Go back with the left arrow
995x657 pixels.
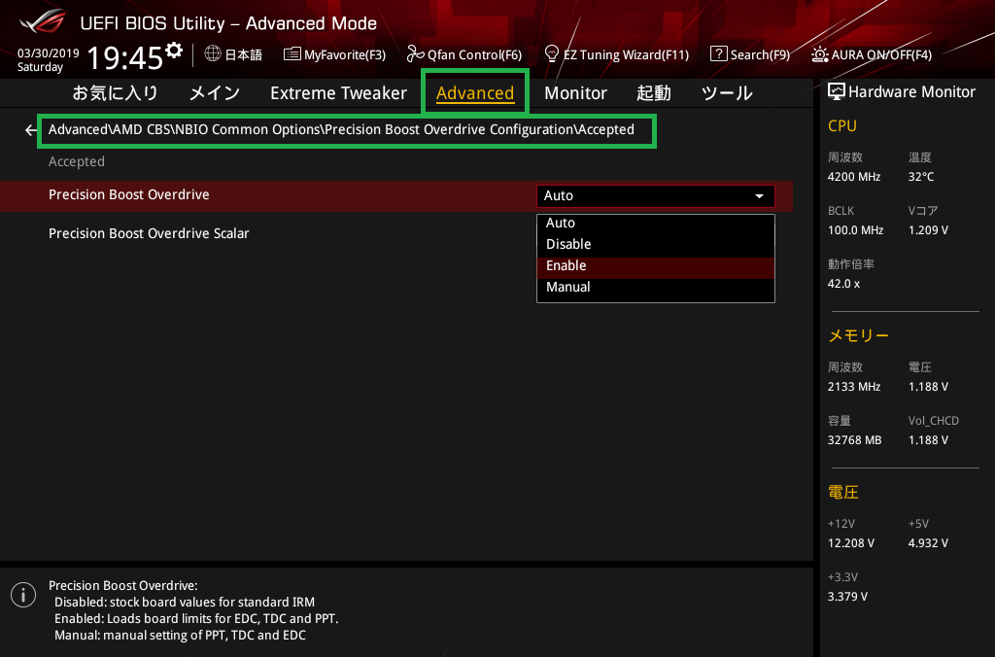[x=30, y=130]
